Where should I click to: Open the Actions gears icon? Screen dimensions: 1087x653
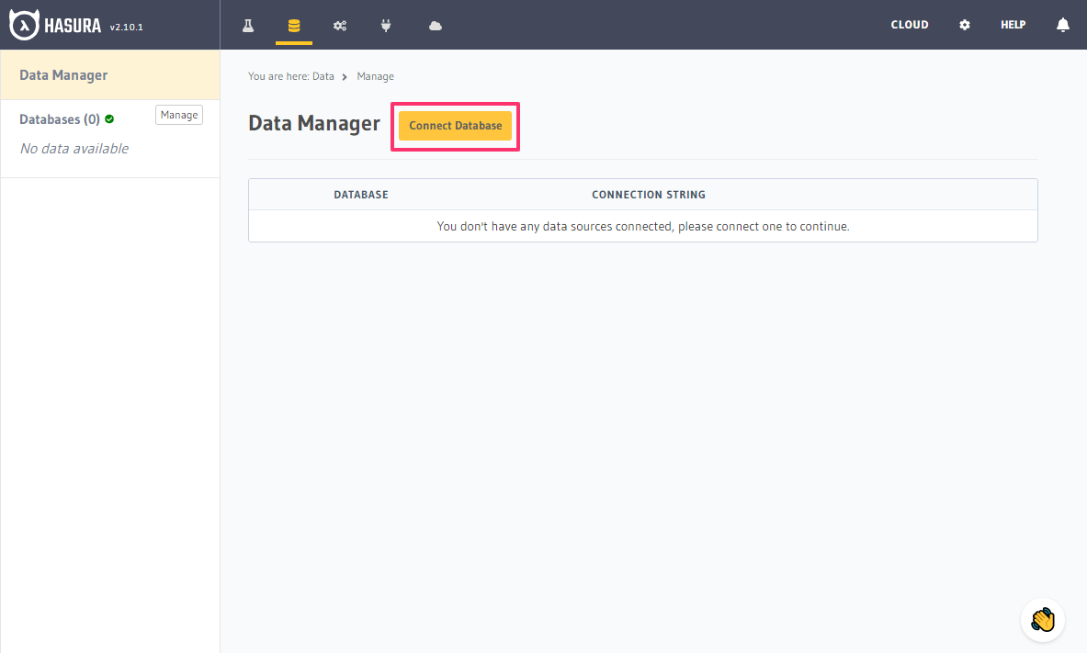pyautogui.click(x=340, y=25)
